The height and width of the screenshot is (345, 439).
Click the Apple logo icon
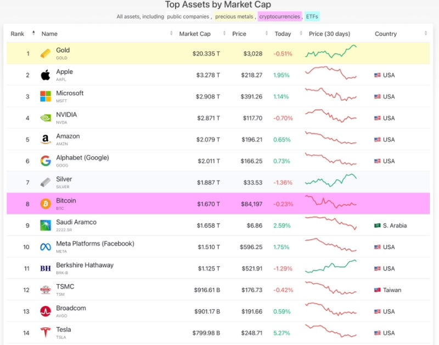(46, 75)
